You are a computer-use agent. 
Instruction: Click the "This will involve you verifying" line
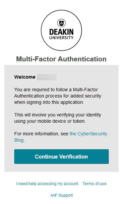(x=58, y=115)
